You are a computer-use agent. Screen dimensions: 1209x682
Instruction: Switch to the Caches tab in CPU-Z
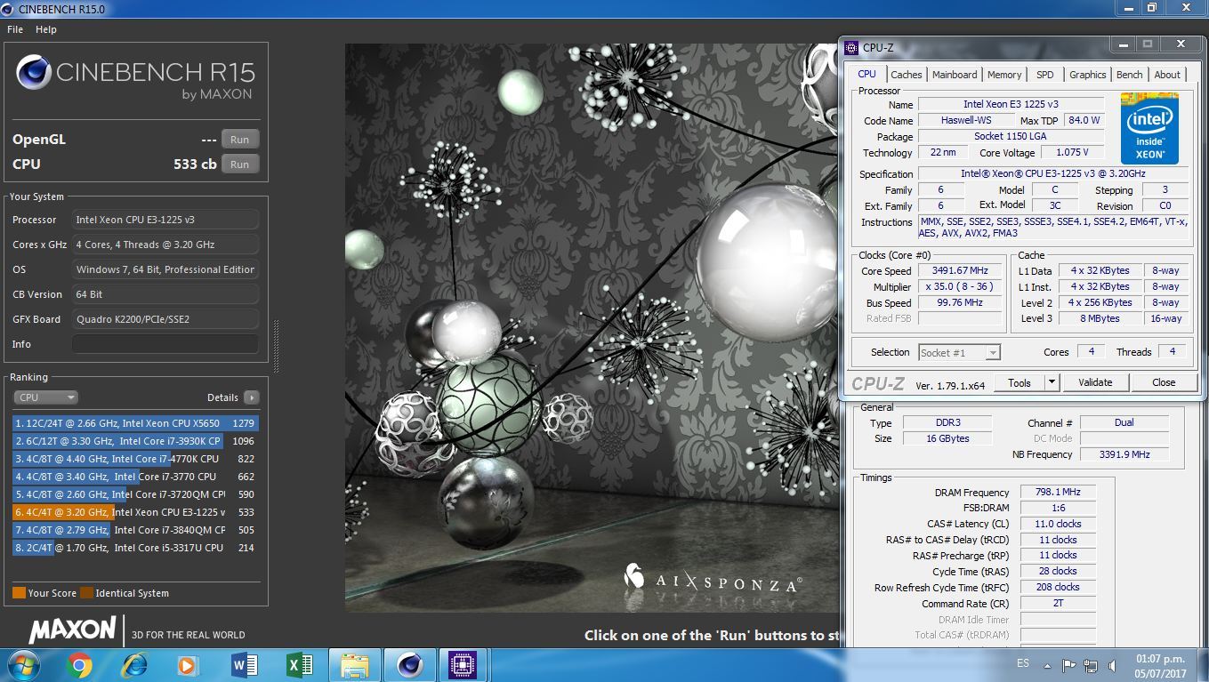907,75
